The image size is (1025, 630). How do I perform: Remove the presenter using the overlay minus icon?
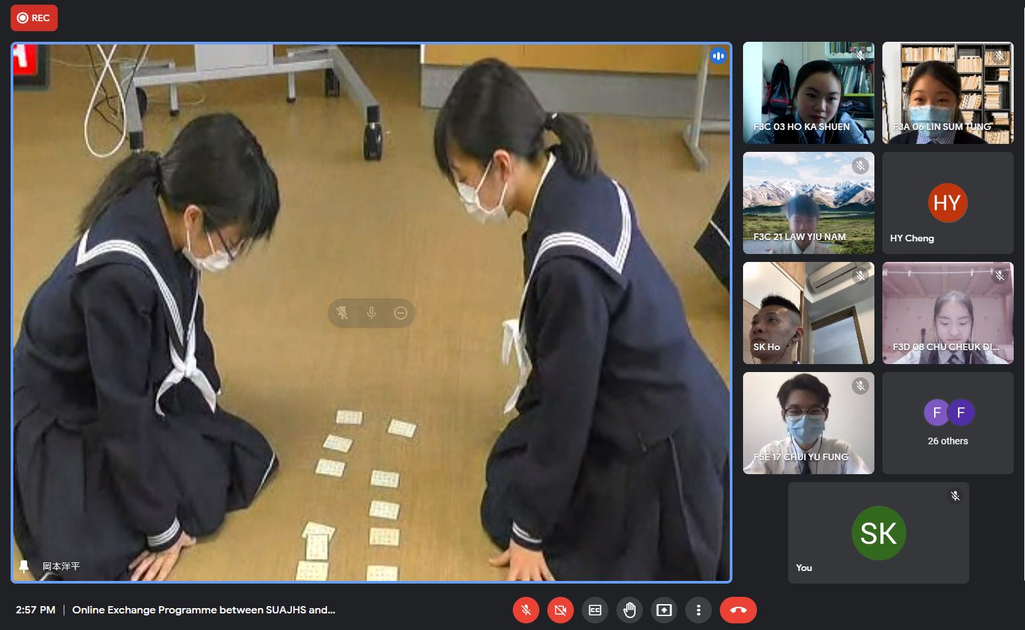pyautogui.click(x=401, y=313)
